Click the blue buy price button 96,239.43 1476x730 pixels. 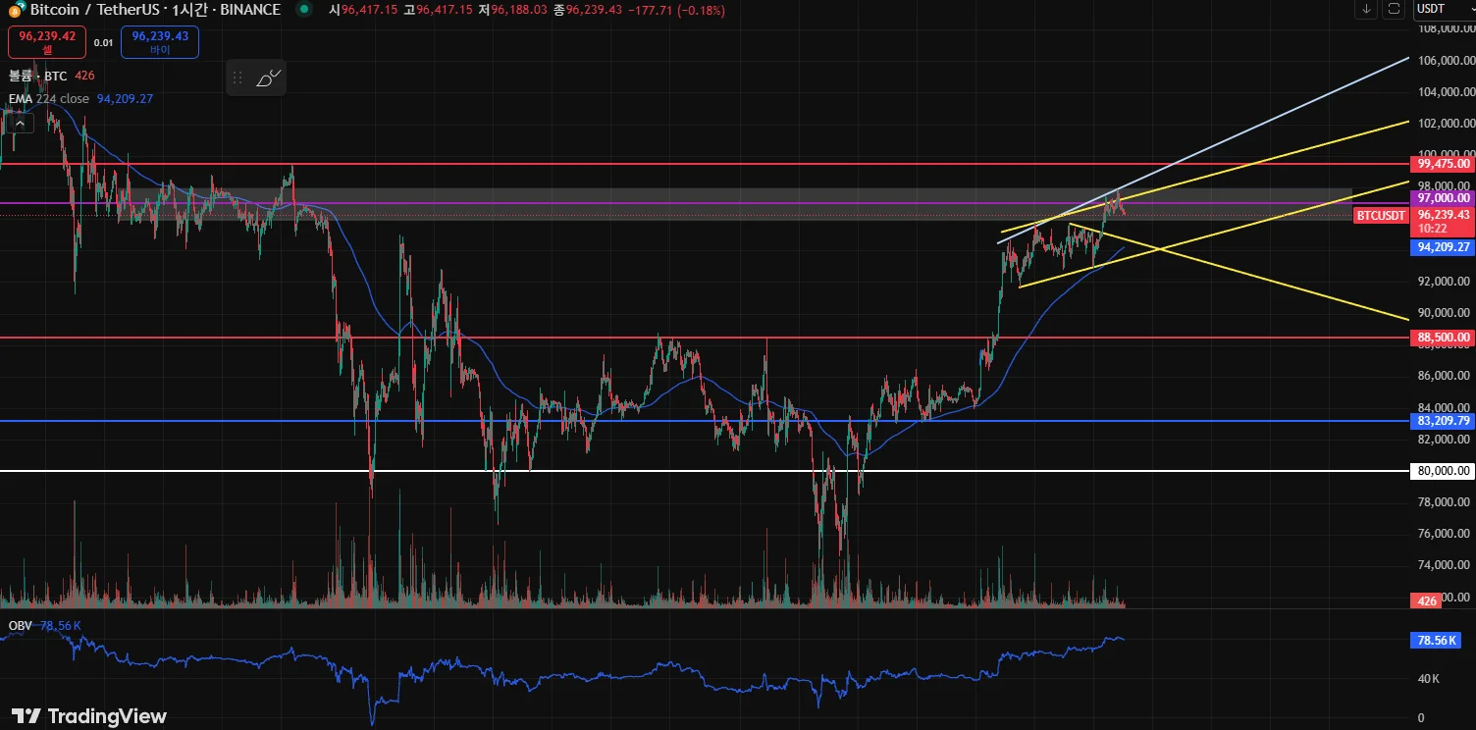pyautogui.click(x=160, y=42)
